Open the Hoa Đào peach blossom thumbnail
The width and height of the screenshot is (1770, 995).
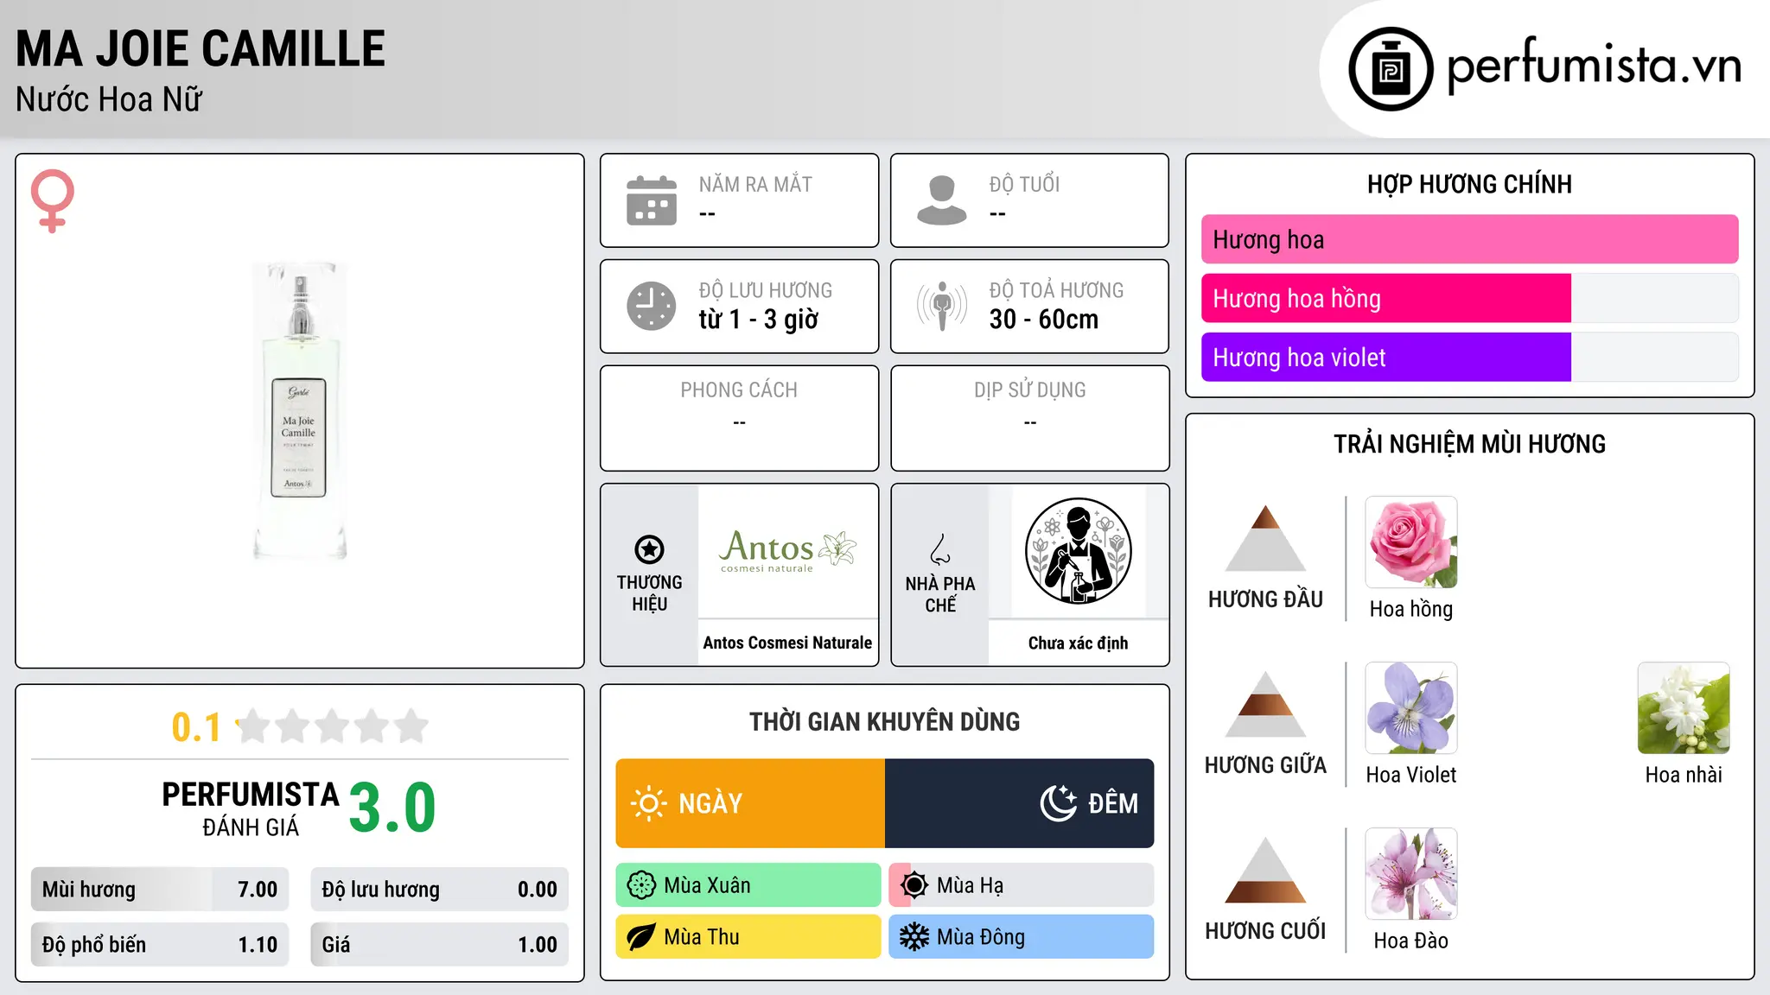(x=1411, y=874)
